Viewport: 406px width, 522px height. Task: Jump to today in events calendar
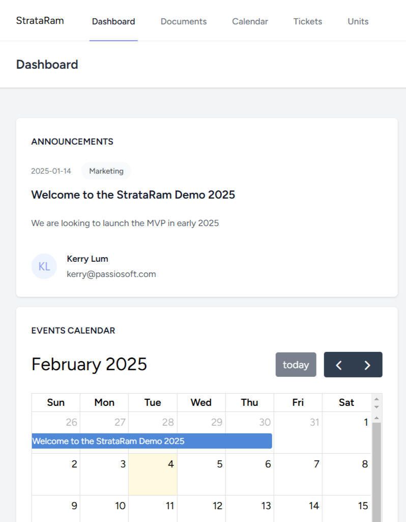[x=296, y=365]
